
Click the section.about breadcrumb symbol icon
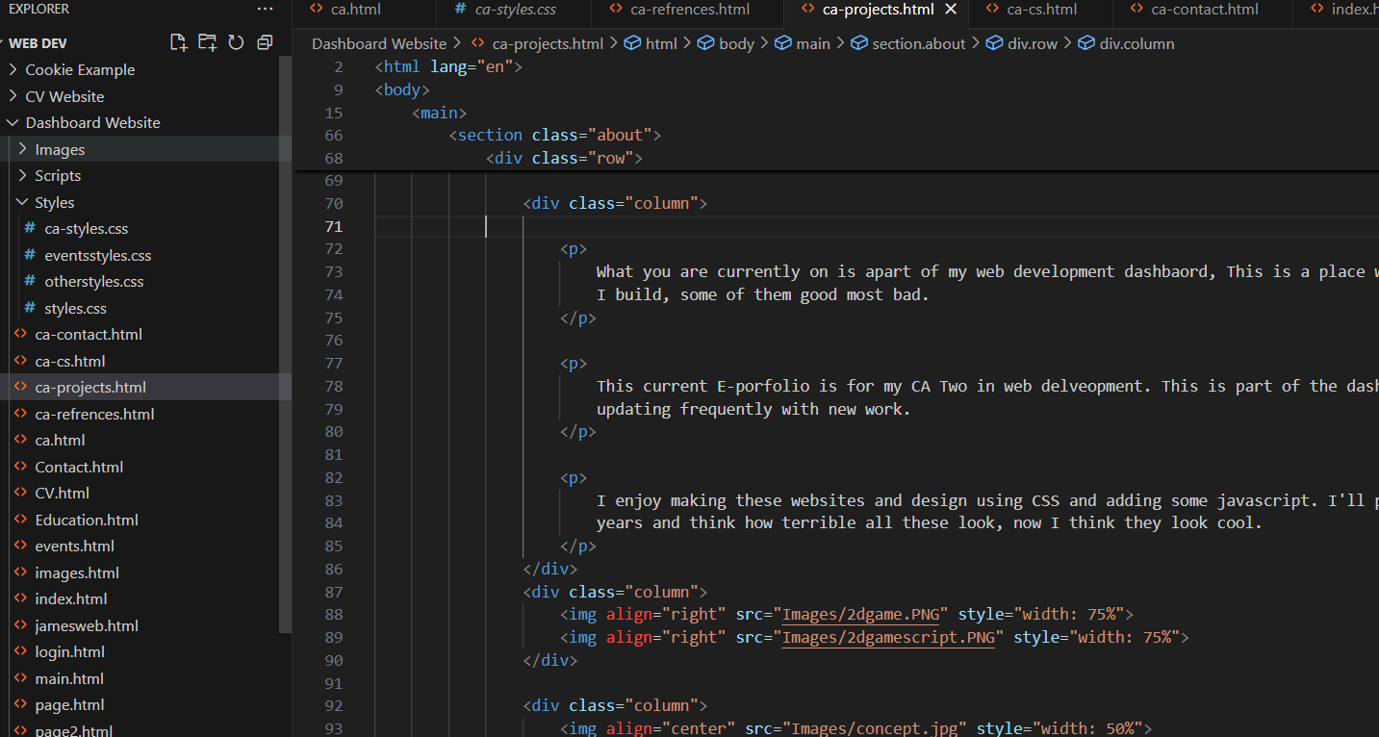859,43
